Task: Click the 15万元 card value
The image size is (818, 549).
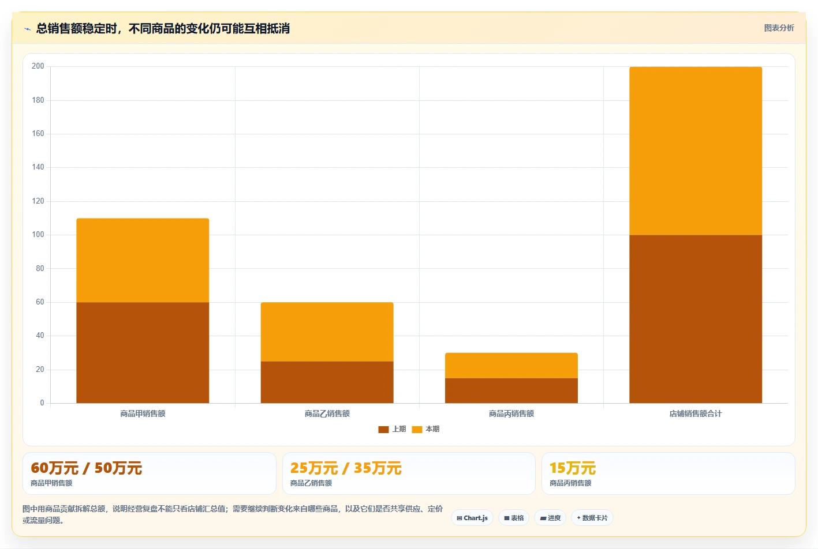Action: (573, 468)
